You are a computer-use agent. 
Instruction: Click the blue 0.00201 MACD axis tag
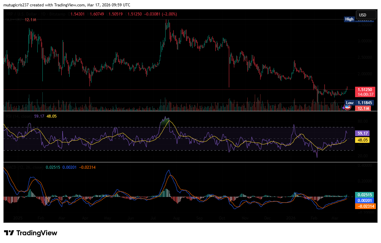(365, 201)
